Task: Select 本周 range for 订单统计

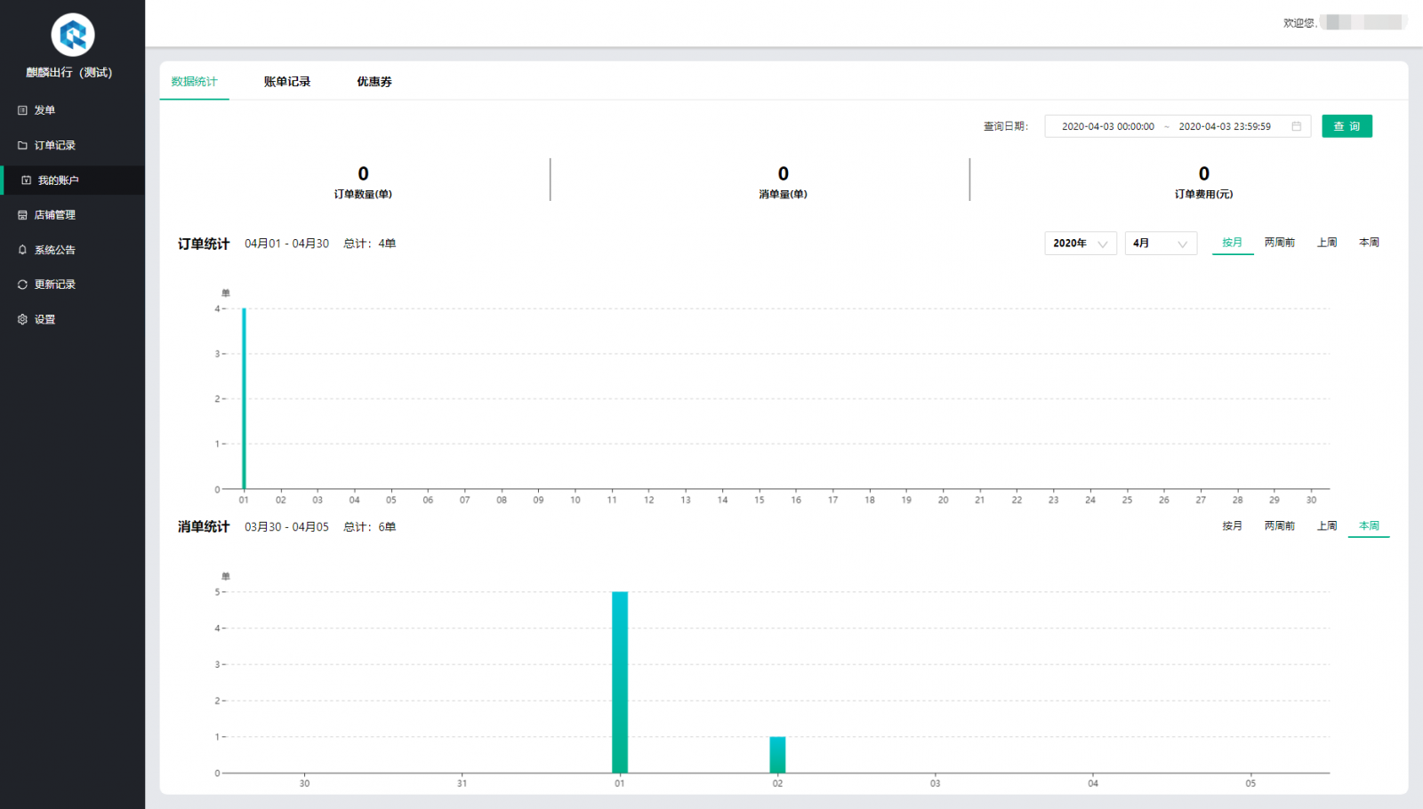Action: [1368, 243]
